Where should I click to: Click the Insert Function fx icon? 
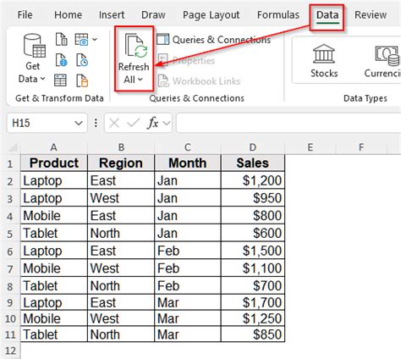tap(153, 123)
